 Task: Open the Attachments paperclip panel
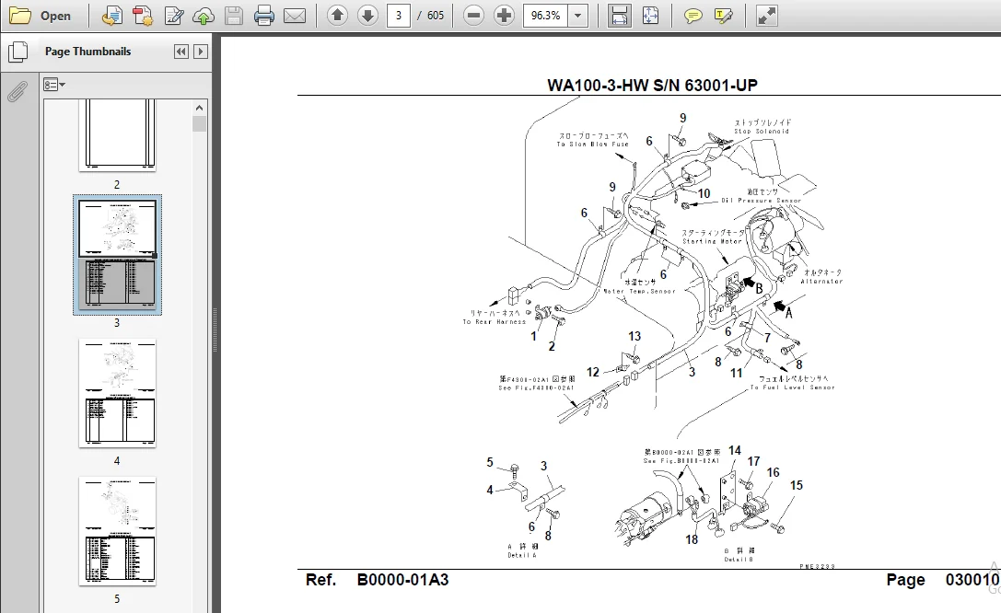tap(17, 91)
